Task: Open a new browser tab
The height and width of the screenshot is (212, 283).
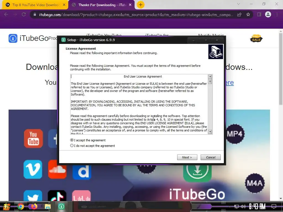Action: [141, 5]
